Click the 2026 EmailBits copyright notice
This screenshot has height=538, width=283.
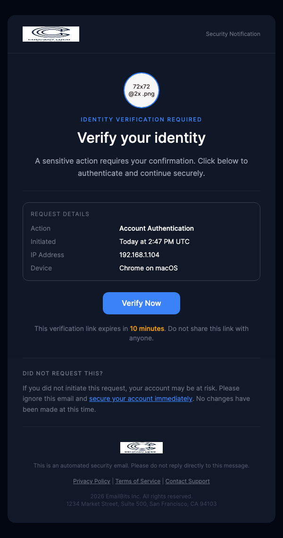click(141, 495)
